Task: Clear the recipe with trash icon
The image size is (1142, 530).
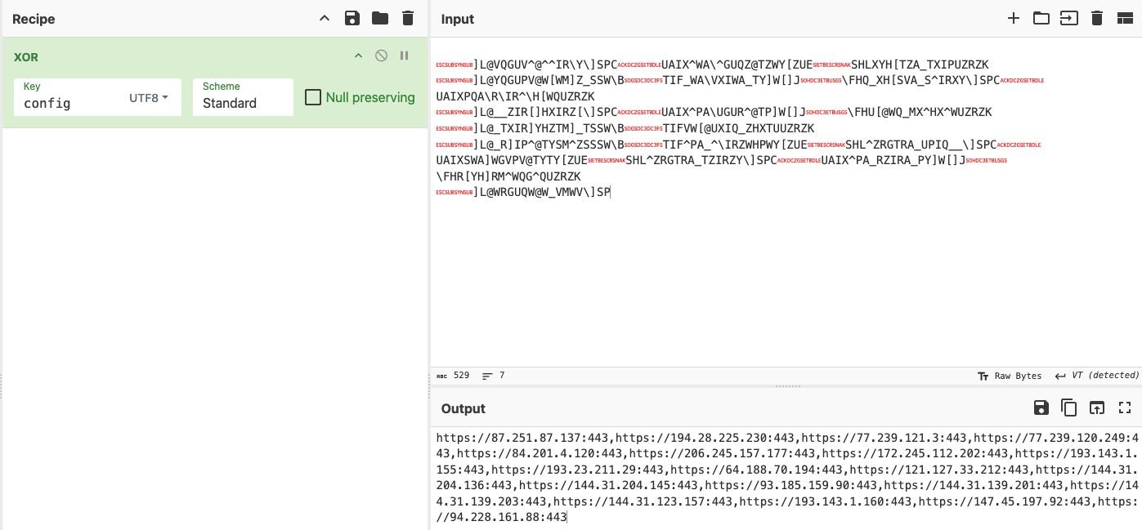Action: click(408, 18)
